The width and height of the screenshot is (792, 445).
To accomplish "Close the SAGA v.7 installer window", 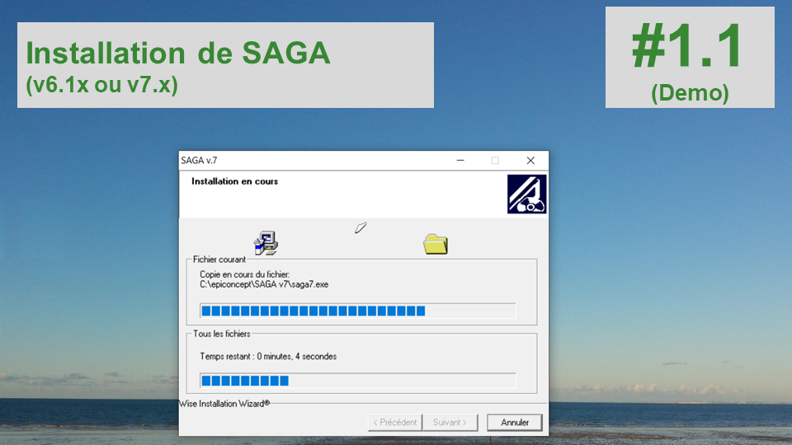I will [530, 161].
